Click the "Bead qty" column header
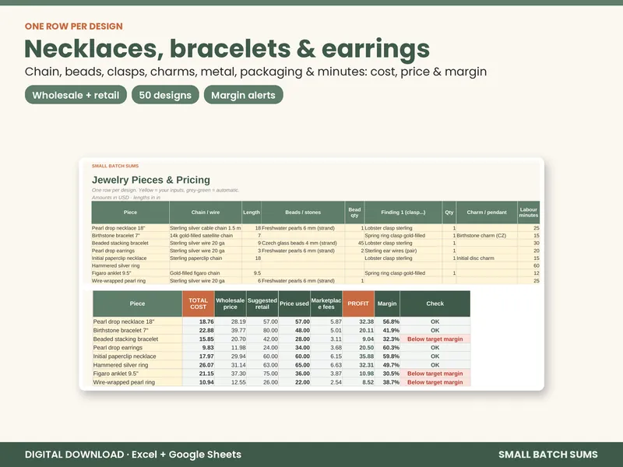Screen dimensions: 623x467 pyautogui.click(x=354, y=212)
